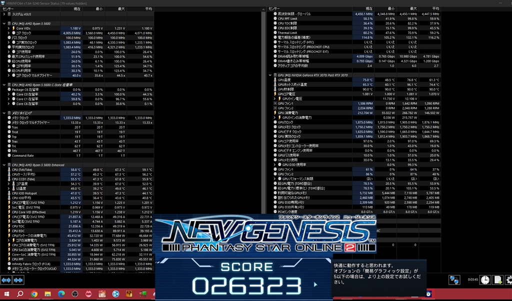Expand the GPUライン電圧 row
Viewport: 512px width, 301px height.
pos(275,99)
